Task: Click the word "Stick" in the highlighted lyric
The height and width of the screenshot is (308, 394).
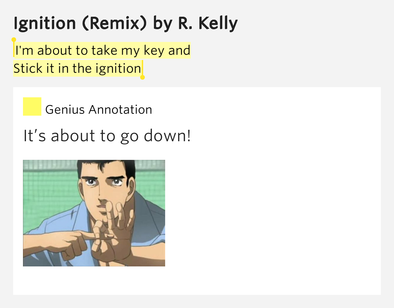Action: tap(28, 68)
